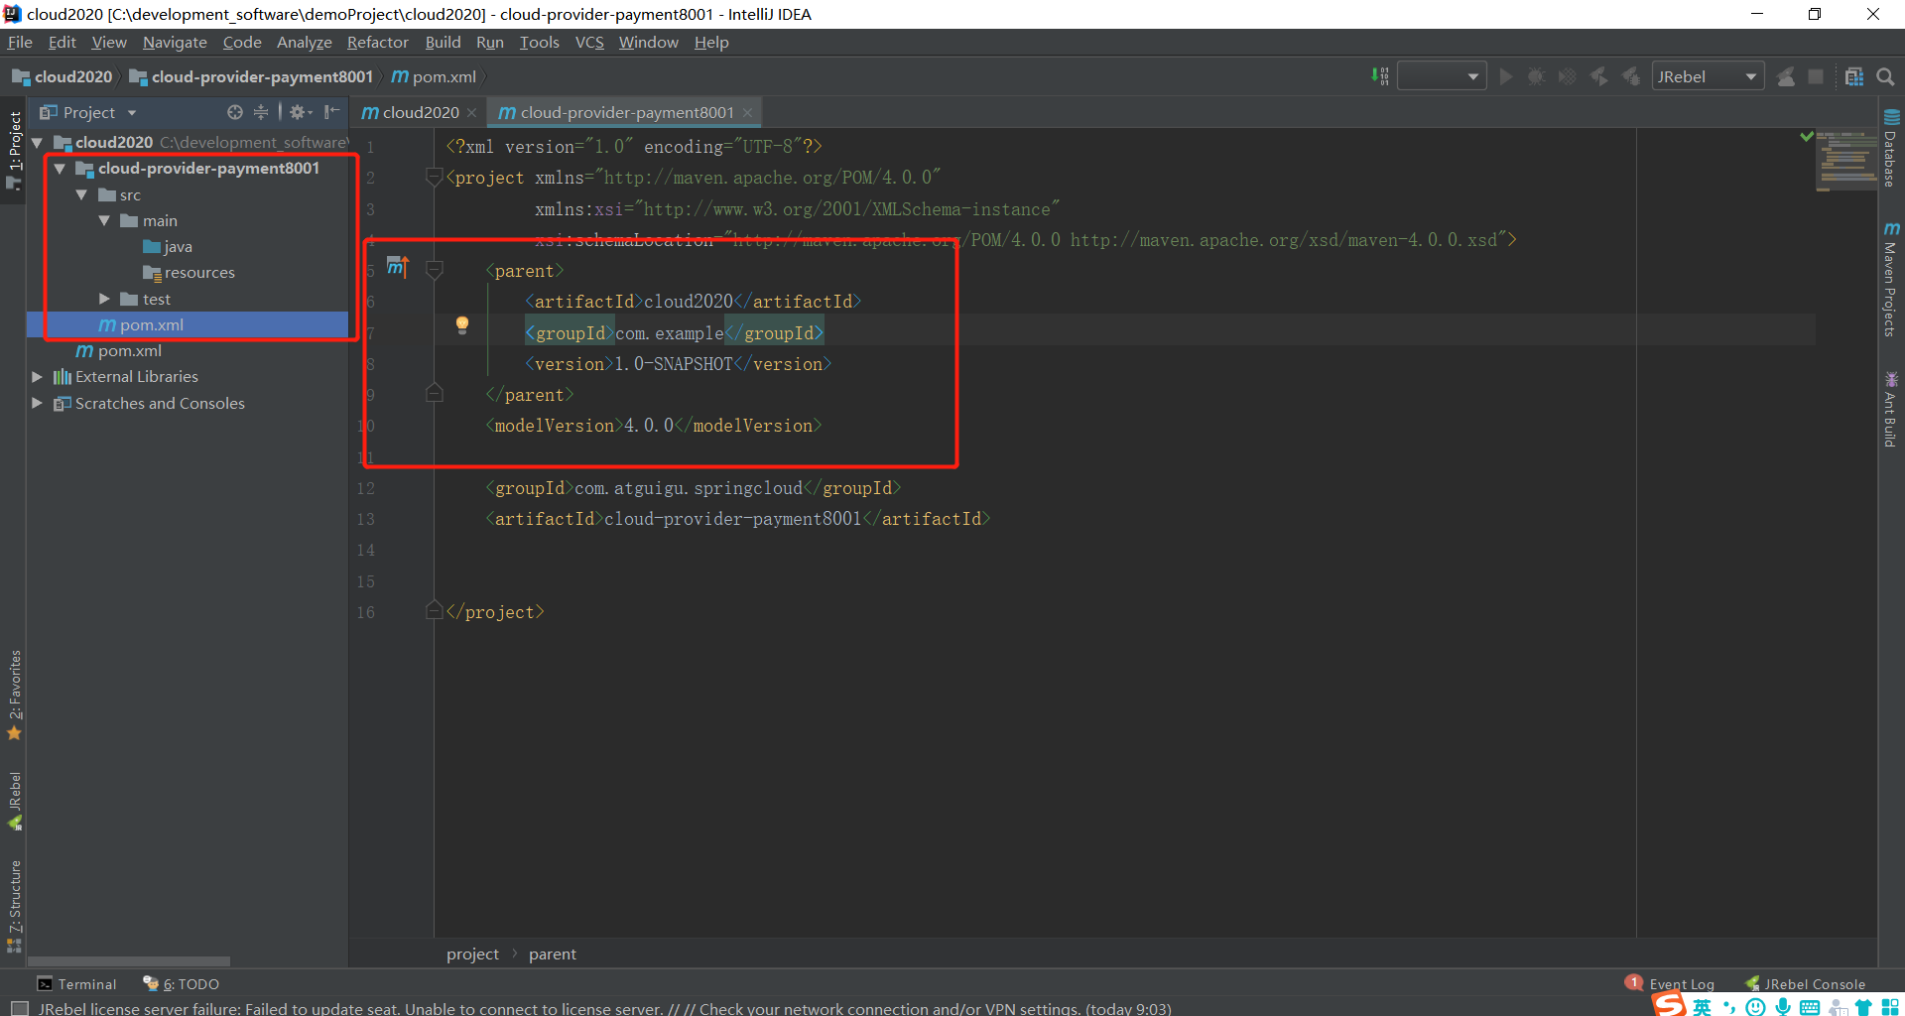Image resolution: width=1905 pixels, height=1016 pixels.
Task: Click the Sogou input method S icon
Action: point(1669,1005)
